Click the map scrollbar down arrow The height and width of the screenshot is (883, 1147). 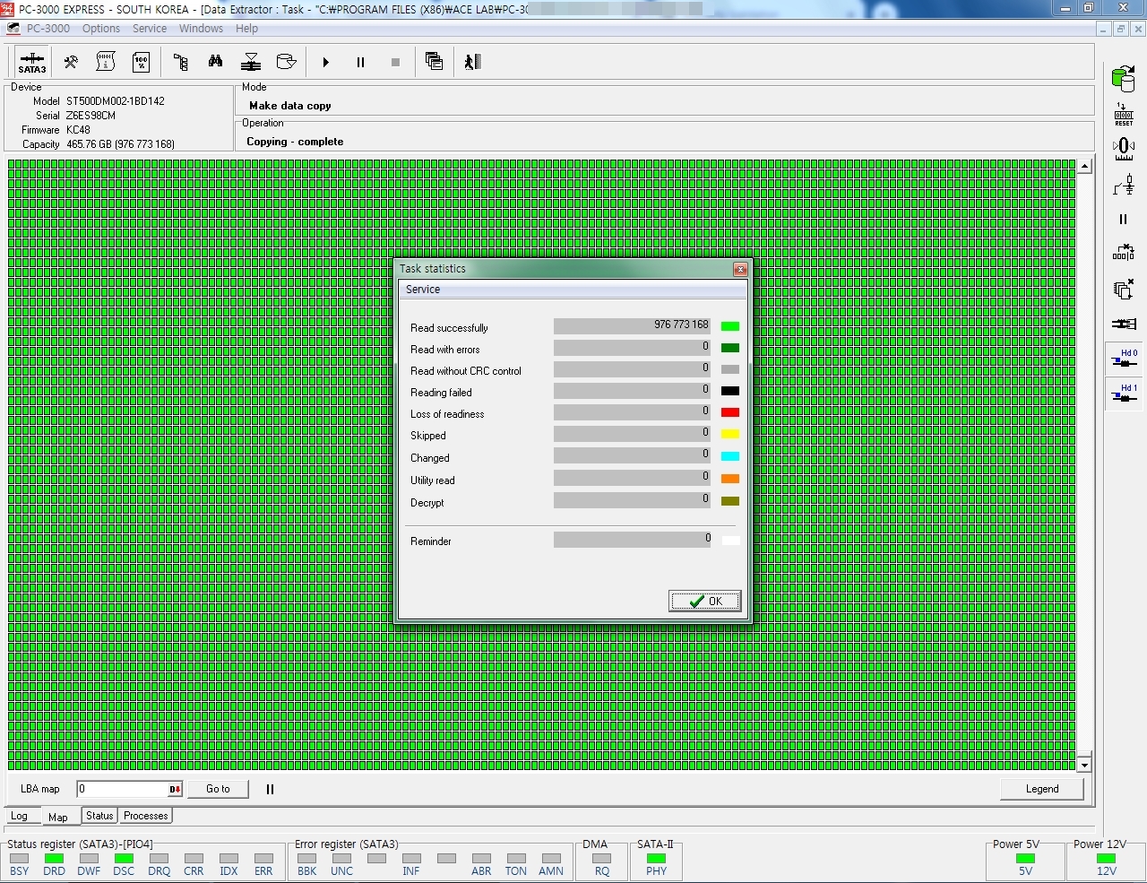point(1084,765)
